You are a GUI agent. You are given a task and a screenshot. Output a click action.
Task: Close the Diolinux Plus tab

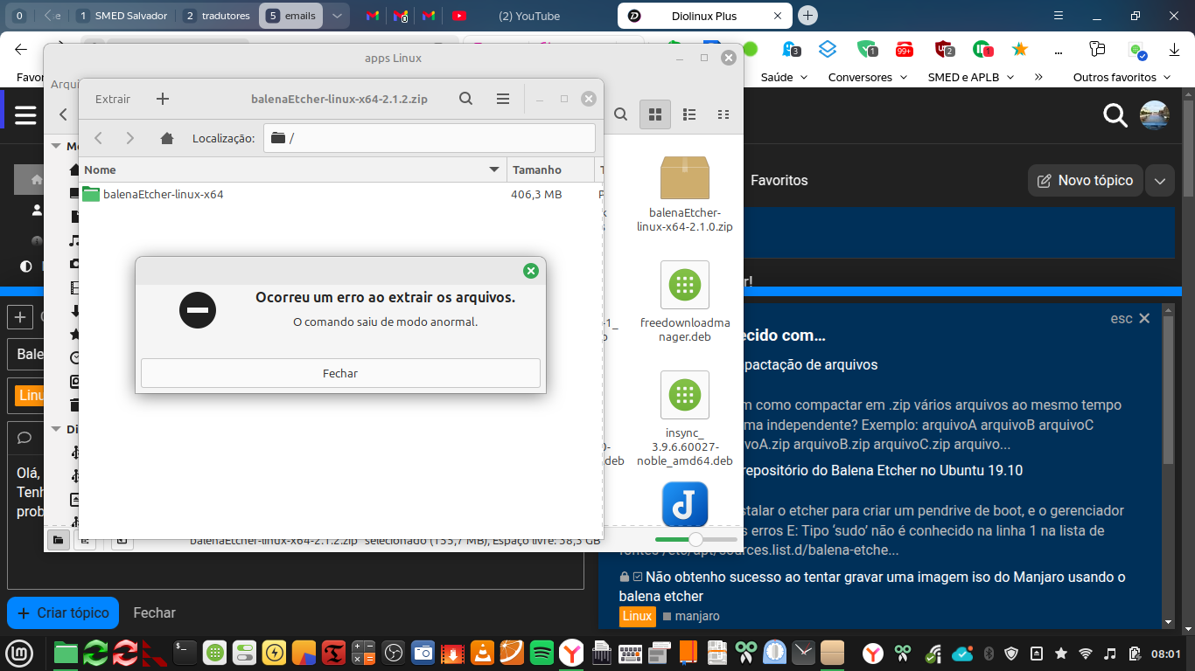click(779, 16)
